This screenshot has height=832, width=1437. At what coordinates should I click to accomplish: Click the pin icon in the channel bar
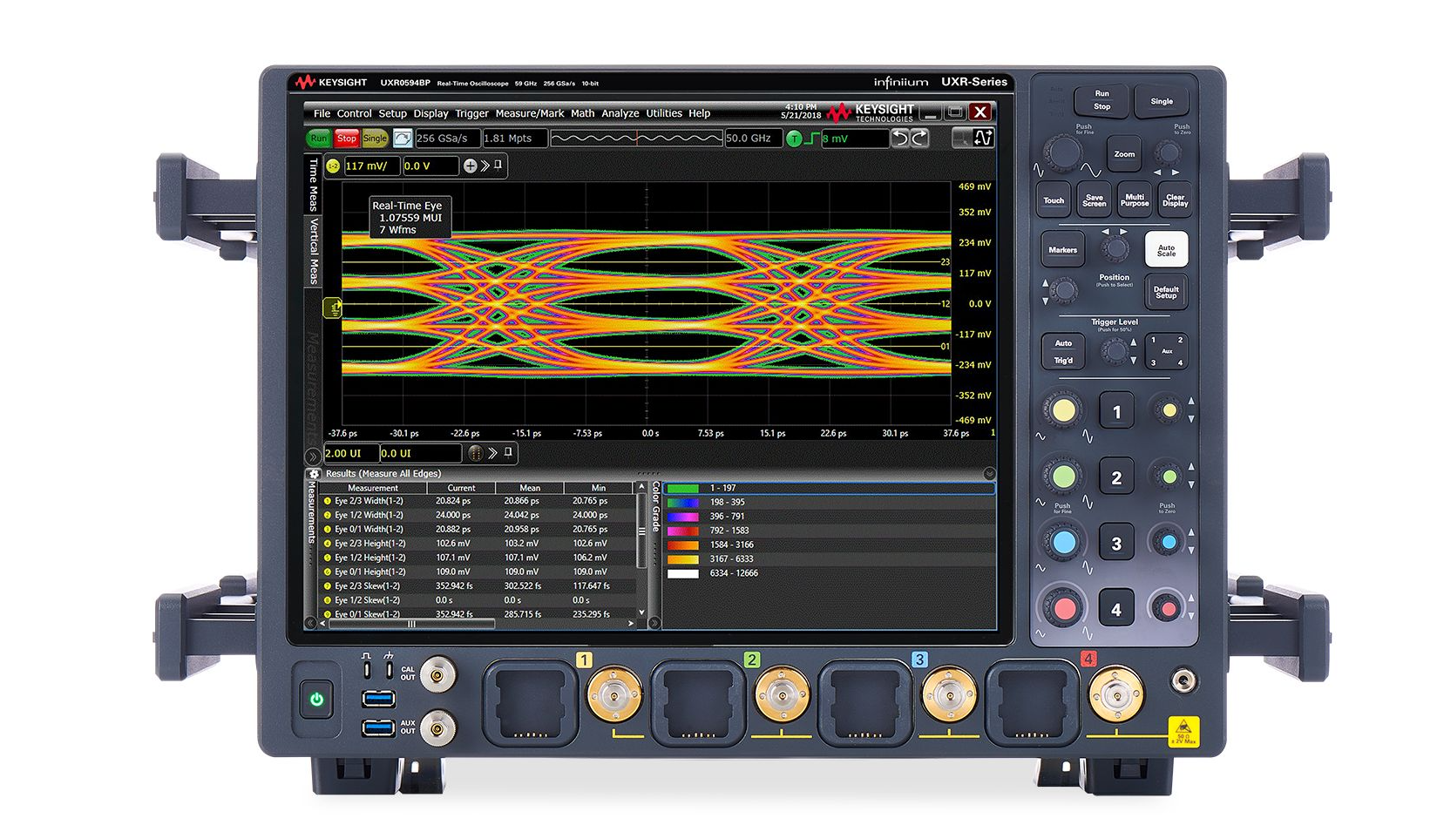(498, 165)
